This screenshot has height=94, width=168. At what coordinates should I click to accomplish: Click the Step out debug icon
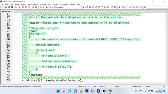[96, 7]
